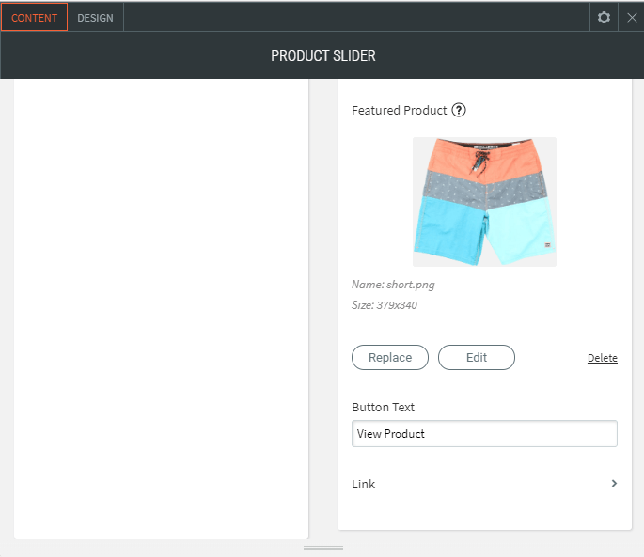
Task: Click the short.png file name text
Action: click(393, 285)
